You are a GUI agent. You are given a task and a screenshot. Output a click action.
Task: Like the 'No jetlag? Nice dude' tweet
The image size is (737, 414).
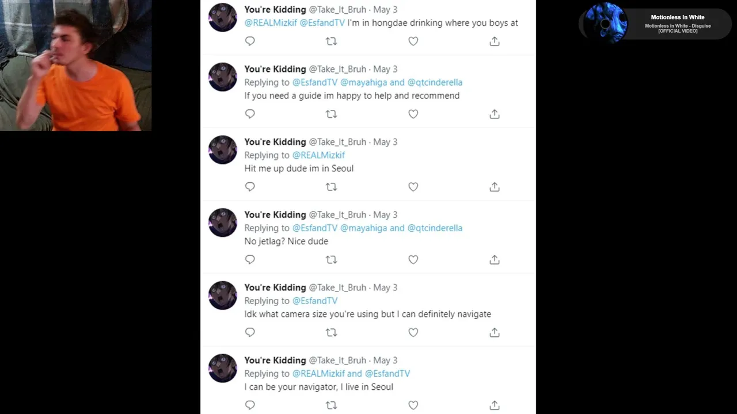click(413, 259)
